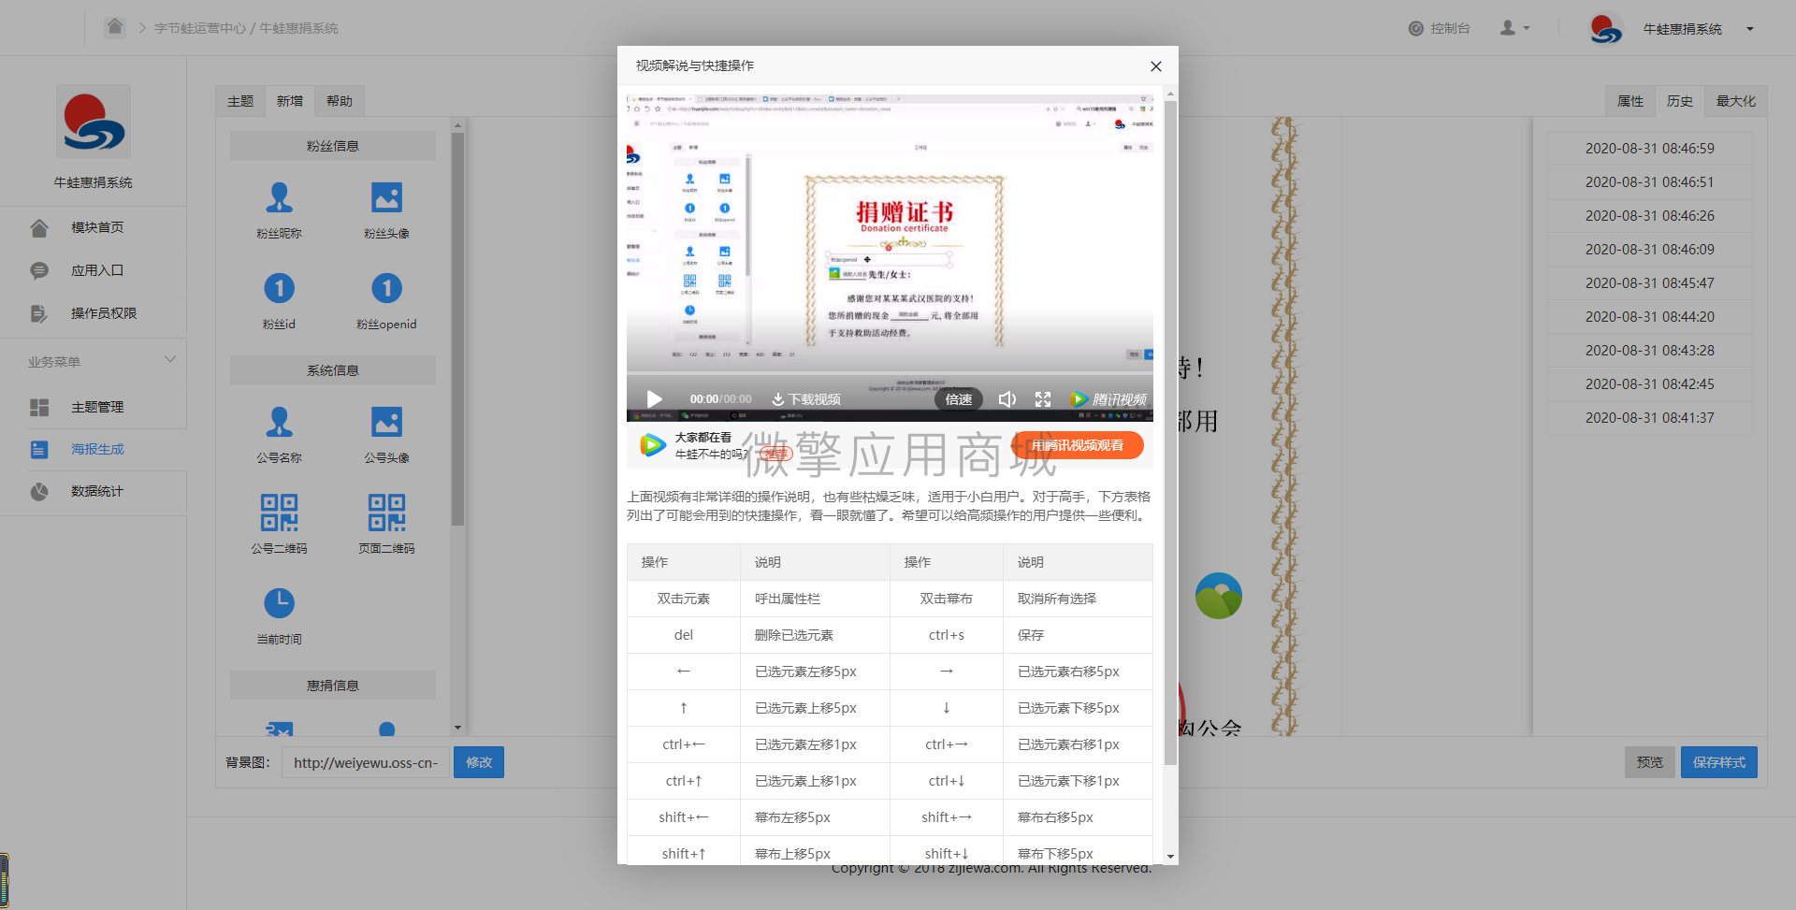
Task: Switch to the 属性 tab
Action: click(1630, 101)
